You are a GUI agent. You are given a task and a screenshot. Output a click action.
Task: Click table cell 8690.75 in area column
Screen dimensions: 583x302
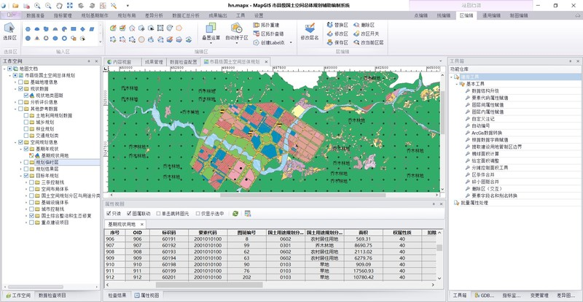[x=363, y=245]
